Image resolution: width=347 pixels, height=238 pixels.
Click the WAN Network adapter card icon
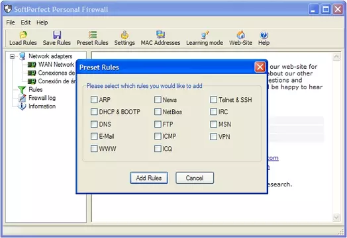tap(32, 65)
